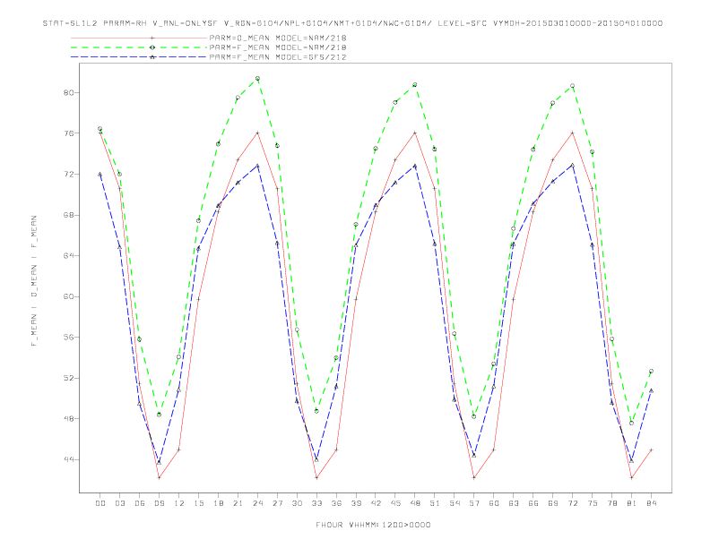The image size is (710, 548).
Task: Click x-axis tick label 12
Action: coord(179,503)
